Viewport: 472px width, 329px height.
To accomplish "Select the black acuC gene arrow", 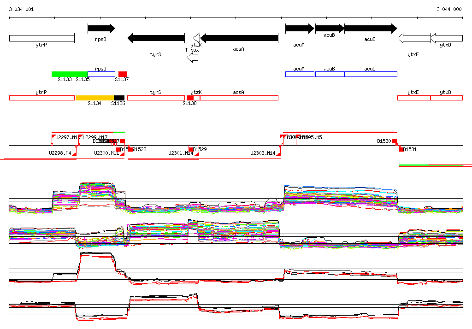I will pos(371,29).
